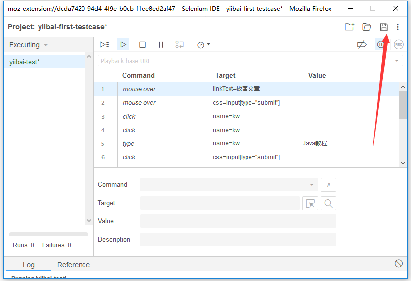Start recording with REC button
411x281 pixels.
coord(398,45)
